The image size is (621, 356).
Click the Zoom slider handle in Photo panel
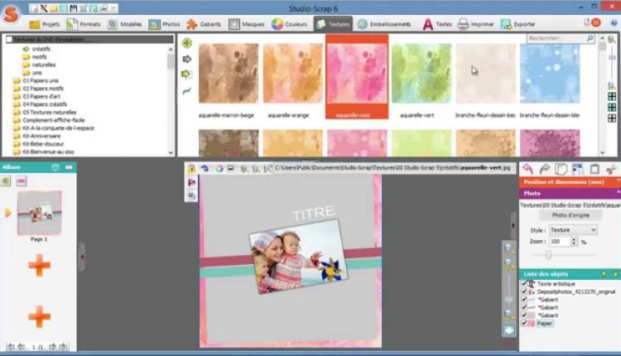click(548, 255)
